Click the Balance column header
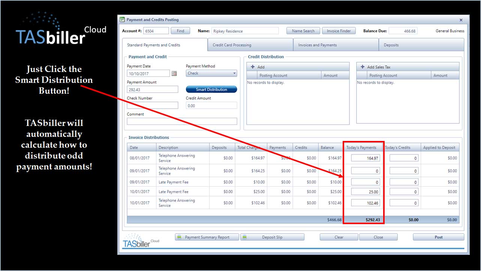 tap(330, 147)
